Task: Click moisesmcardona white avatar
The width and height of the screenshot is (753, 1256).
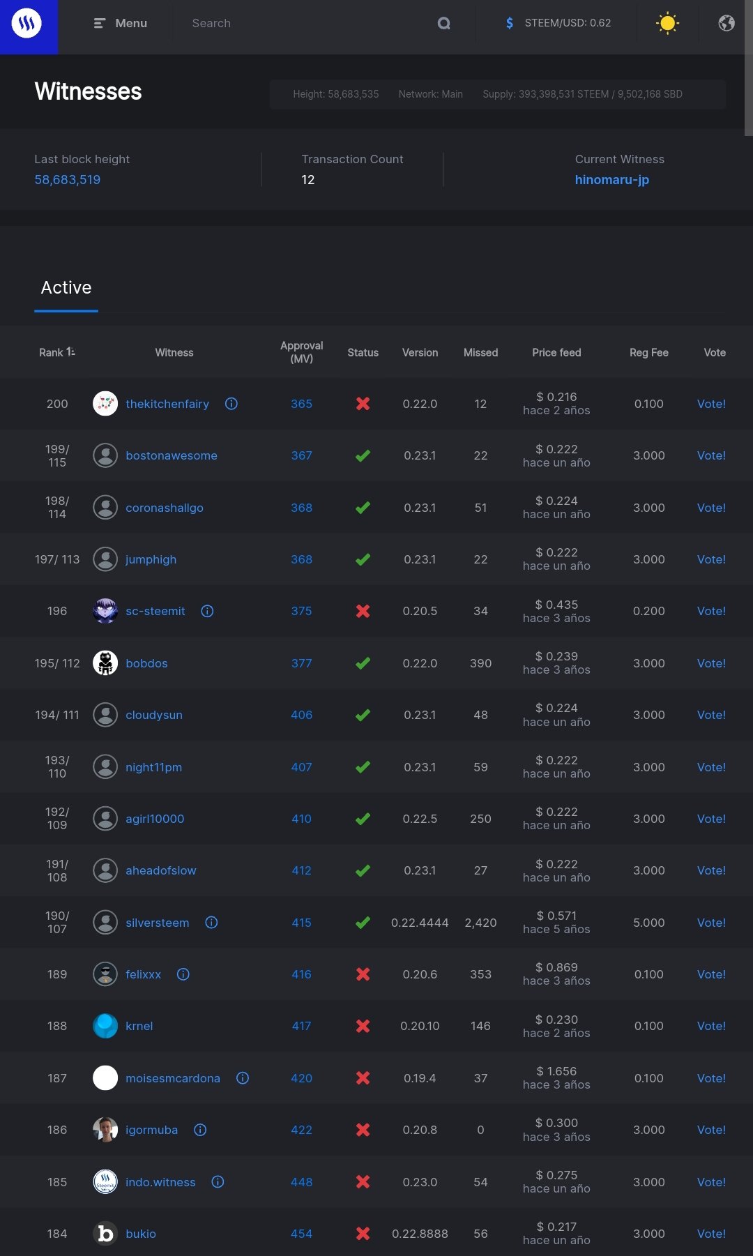Action: (x=105, y=1077)
